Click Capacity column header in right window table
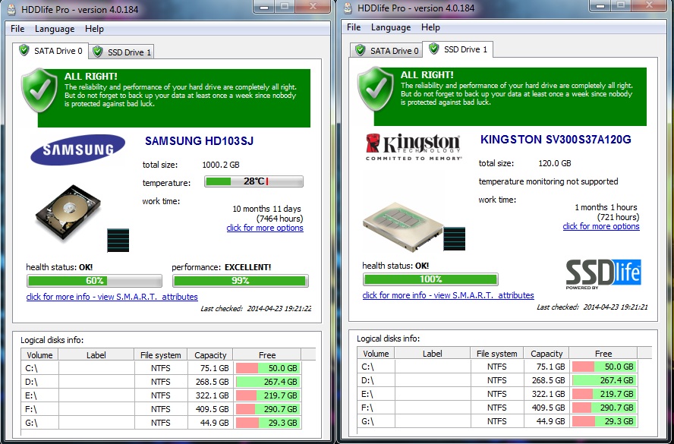Viewport: 674px width, 444px height. point(546,354)
